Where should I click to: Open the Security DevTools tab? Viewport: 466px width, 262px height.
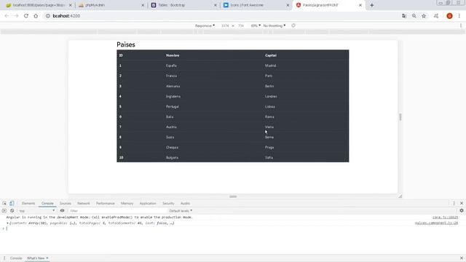pos(168,203)
